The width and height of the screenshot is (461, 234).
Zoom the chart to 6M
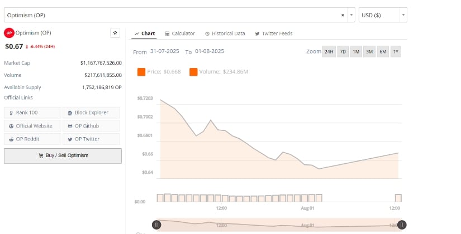click(x=383, y=52)
